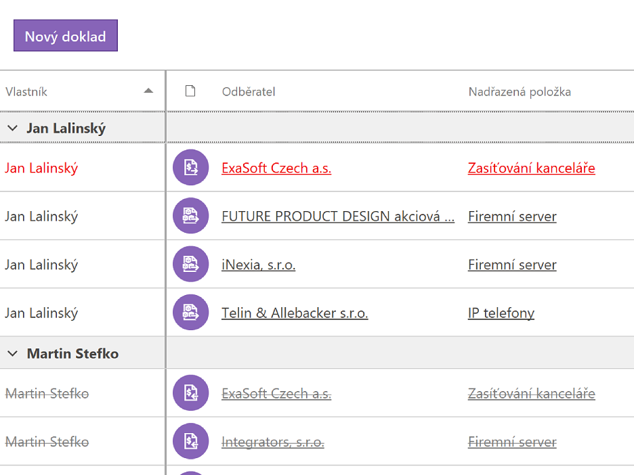Open document icon for iNexia row
634x475 pixels.
191,264
